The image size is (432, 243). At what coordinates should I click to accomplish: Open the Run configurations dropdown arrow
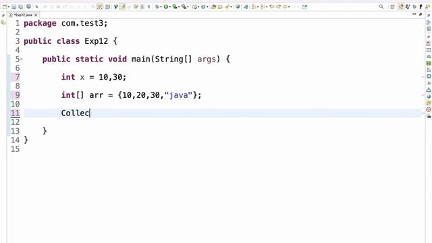point(170,7)
